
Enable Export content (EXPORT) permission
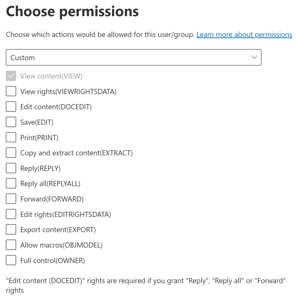click(x=11, y=230)
